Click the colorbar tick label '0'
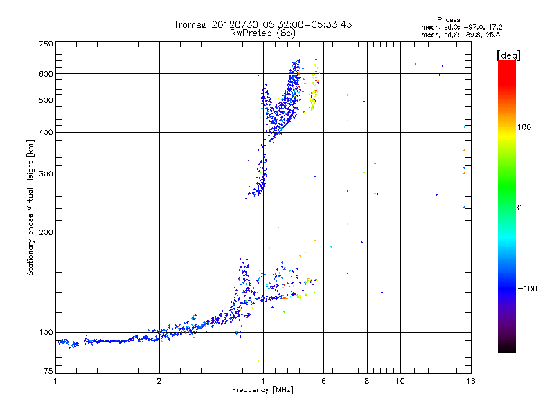This screenshot has height=415, width=554. click(x=519, y=208)
